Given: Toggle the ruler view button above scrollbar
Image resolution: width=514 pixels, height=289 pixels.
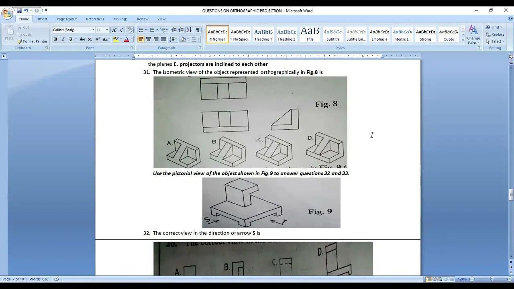Looking at the screenshot, I should [x=511, y=56].
